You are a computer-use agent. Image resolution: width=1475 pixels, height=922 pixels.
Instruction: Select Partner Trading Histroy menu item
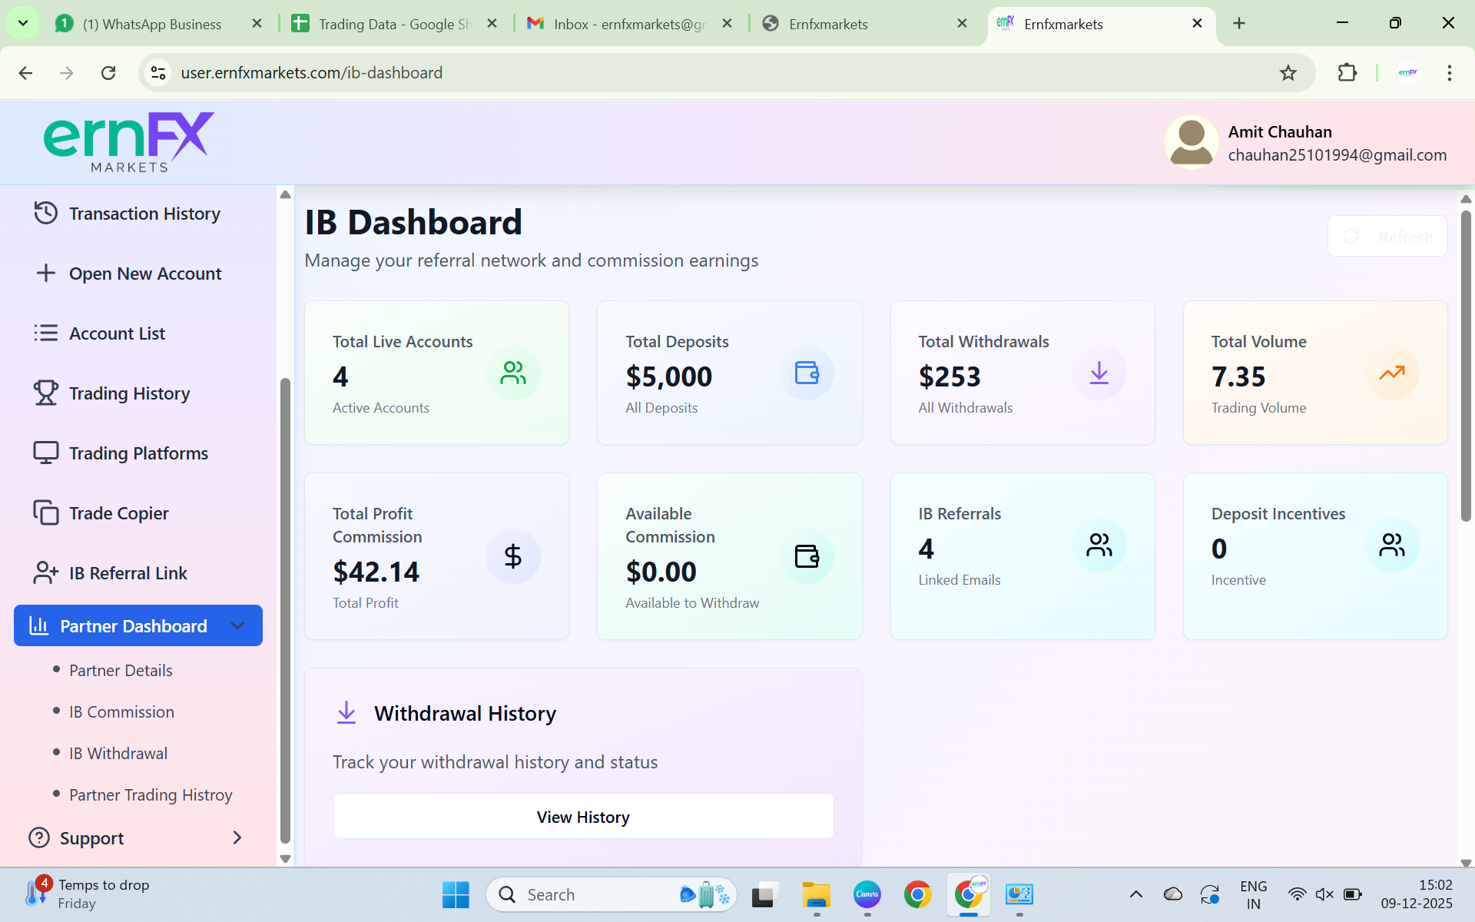pos(151,794)
